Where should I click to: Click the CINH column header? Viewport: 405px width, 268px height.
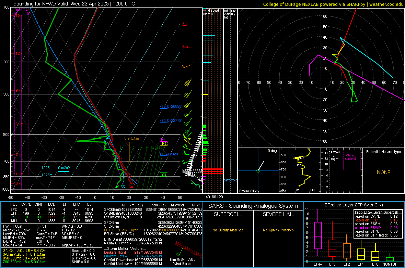[39, 204]
